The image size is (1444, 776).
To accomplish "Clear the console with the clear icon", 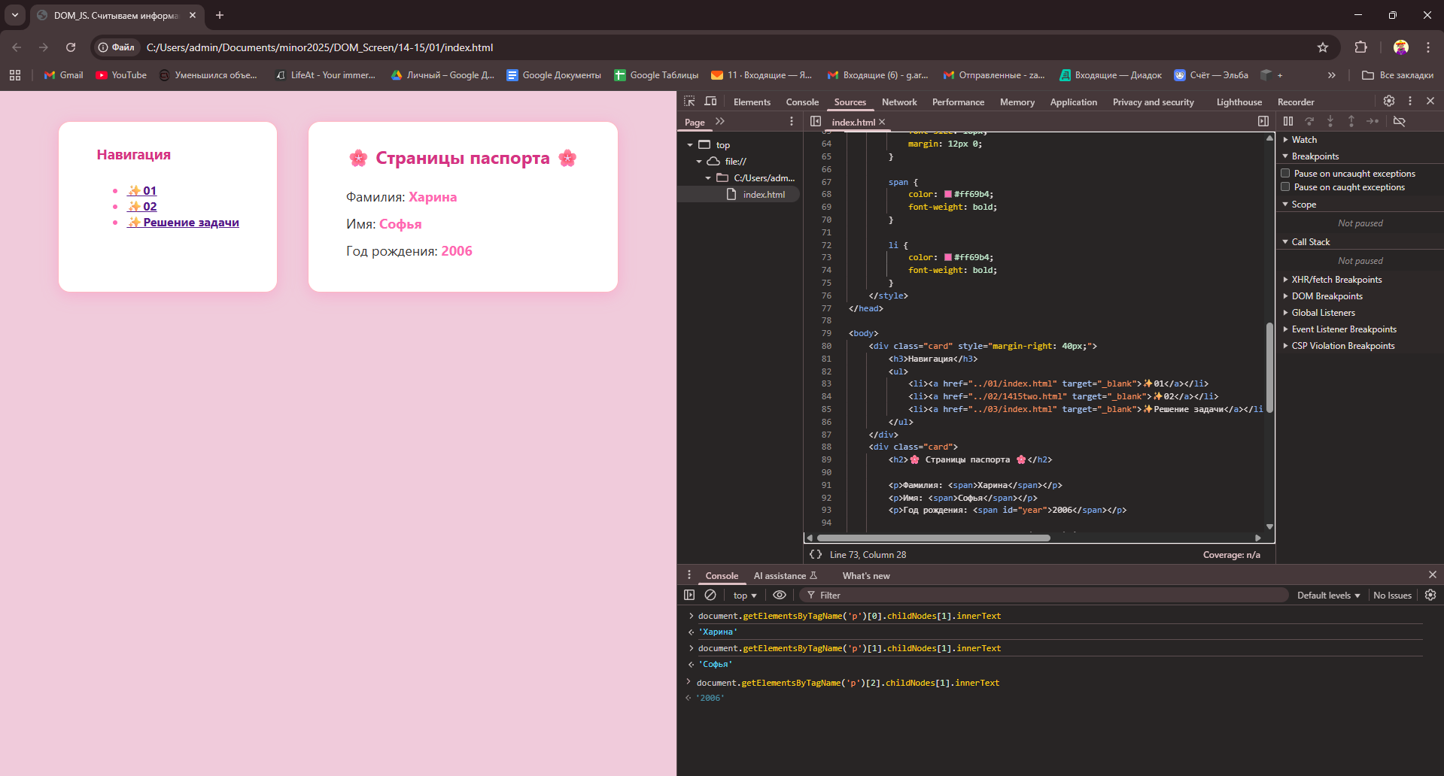I will (710, 595).
